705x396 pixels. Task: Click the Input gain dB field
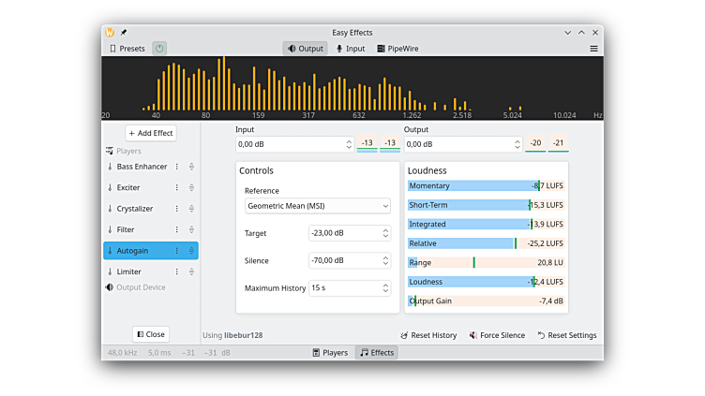pos(289,144)
